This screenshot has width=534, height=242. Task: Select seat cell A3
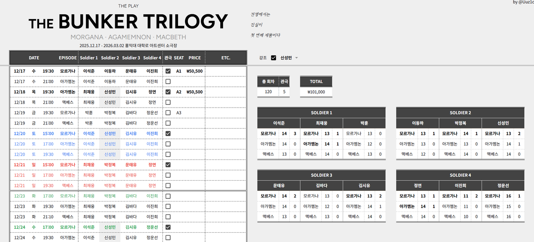(x=179, y=113)
